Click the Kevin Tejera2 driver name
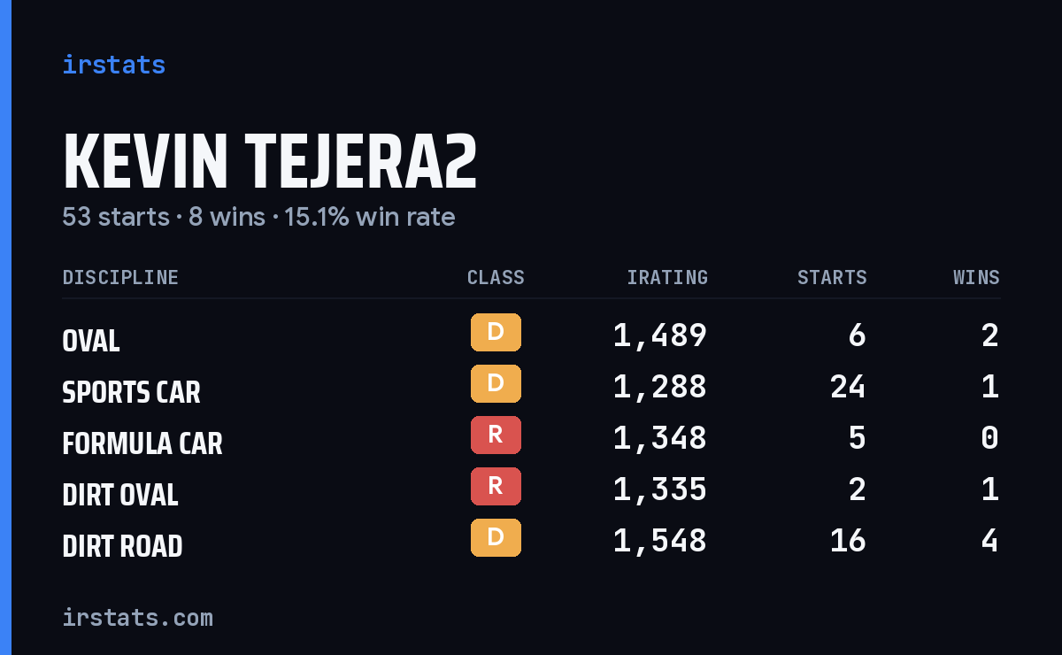This screenshot has width=1062, height=655. [270, 161]
